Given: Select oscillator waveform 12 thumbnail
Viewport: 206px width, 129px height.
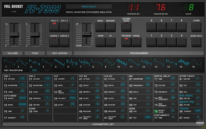Looking at the screenshot, I should click(x=146, y=62).
